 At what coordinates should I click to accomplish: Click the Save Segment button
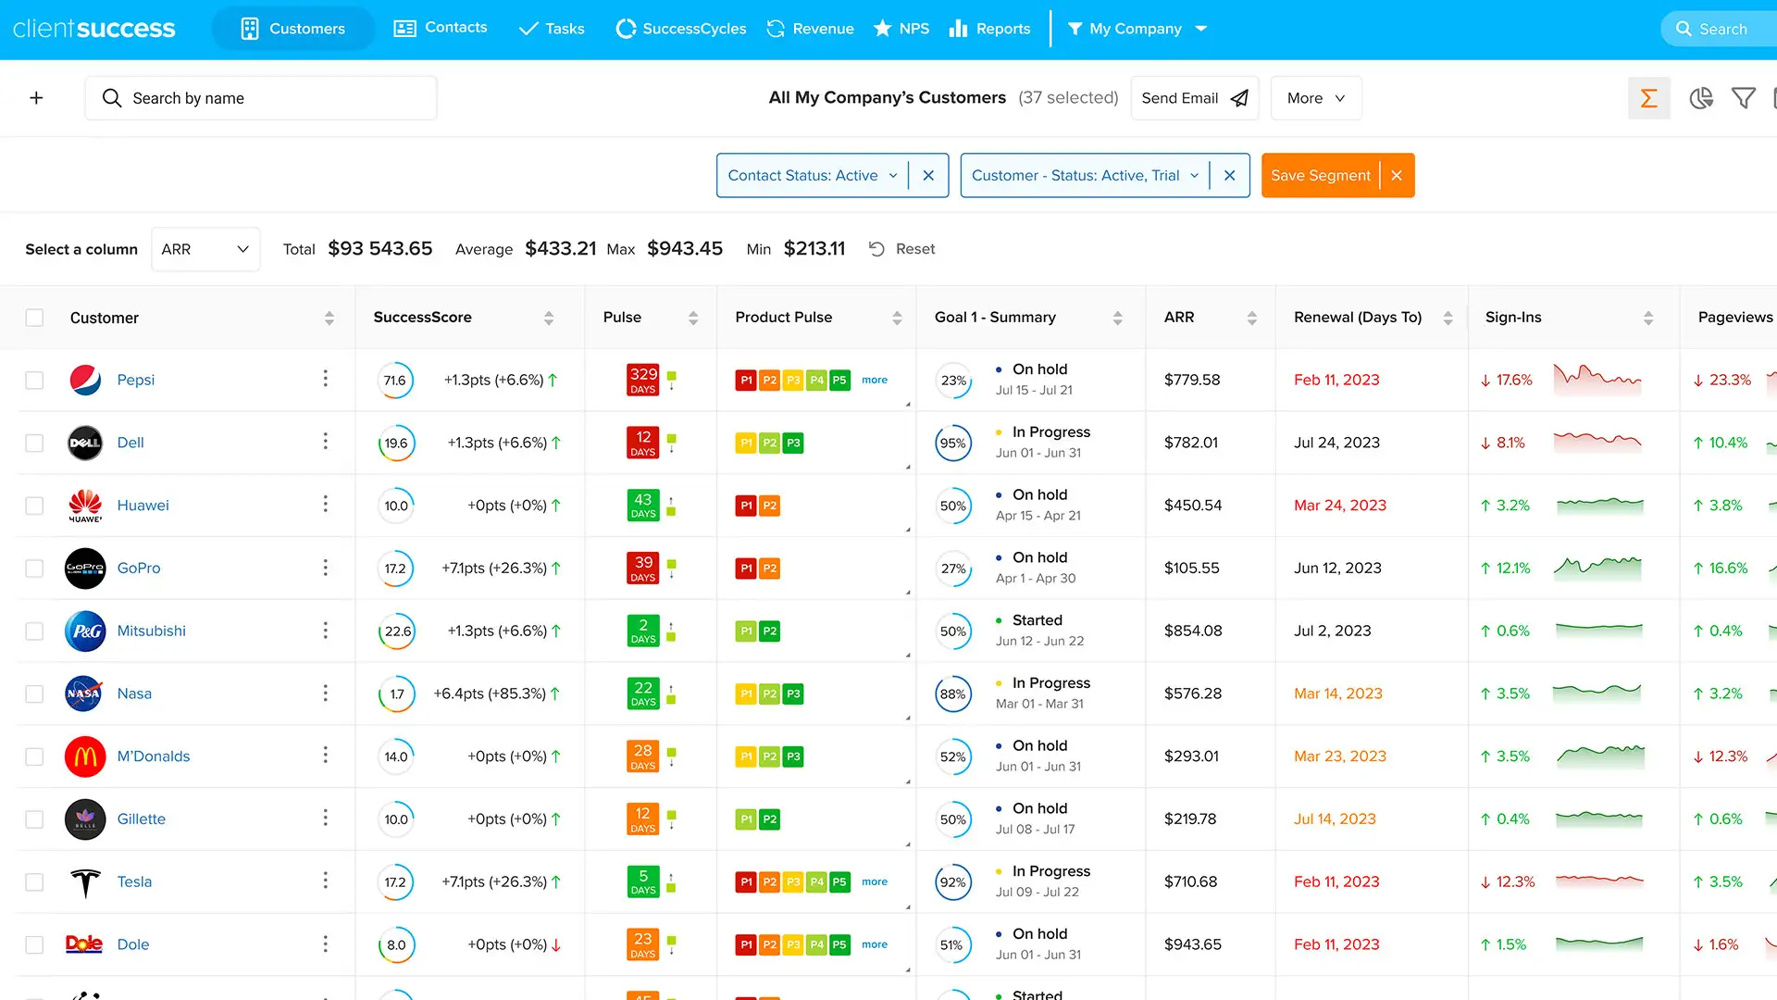click(1321, 175)
